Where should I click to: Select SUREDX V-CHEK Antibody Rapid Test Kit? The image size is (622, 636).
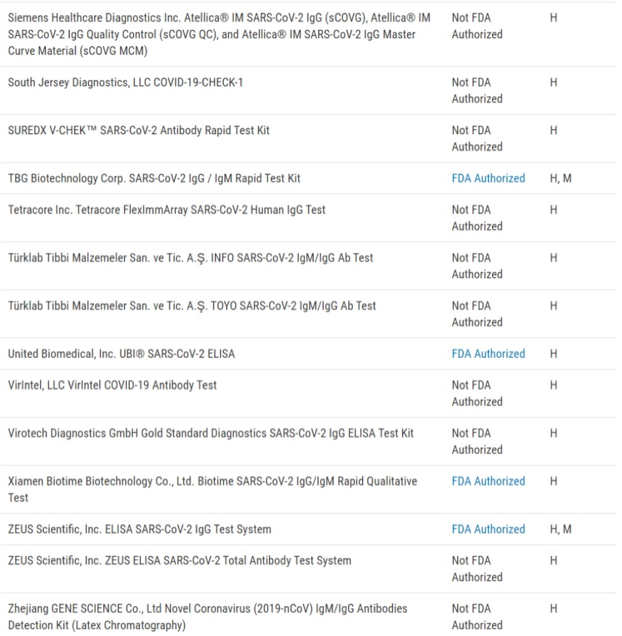[x=139, y=130]
